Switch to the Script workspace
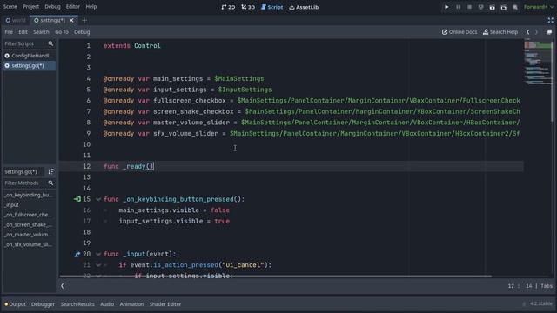Viewport: 557px width, 313px height. click(272, 7)
